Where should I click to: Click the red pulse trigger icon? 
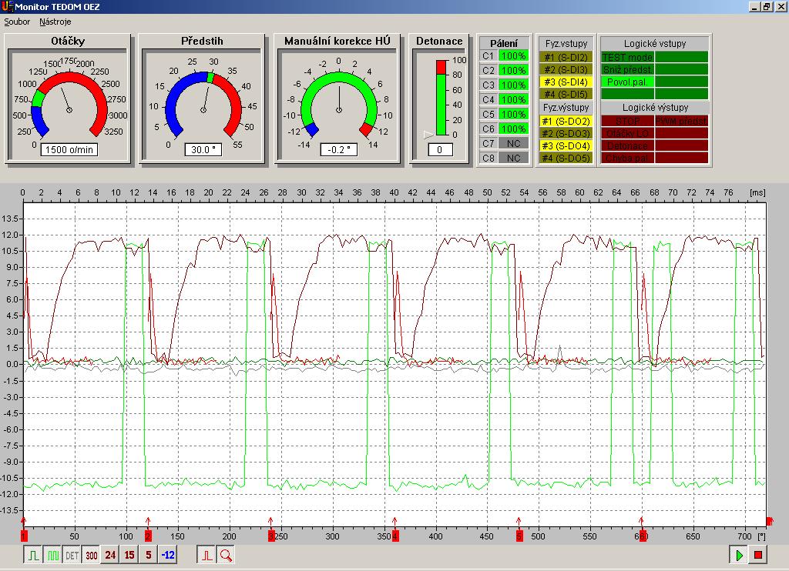[x=206, y=555]
